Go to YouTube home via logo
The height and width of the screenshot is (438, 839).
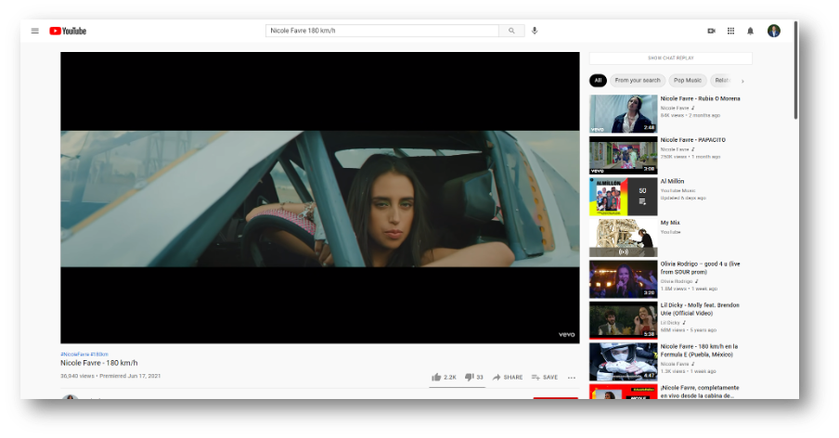coord(68,31)
